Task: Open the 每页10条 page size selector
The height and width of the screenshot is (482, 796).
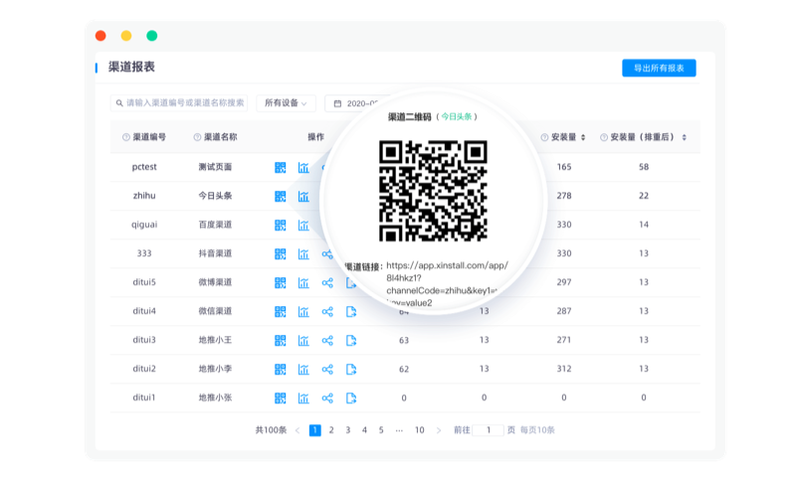Action: tap(536, 430)
